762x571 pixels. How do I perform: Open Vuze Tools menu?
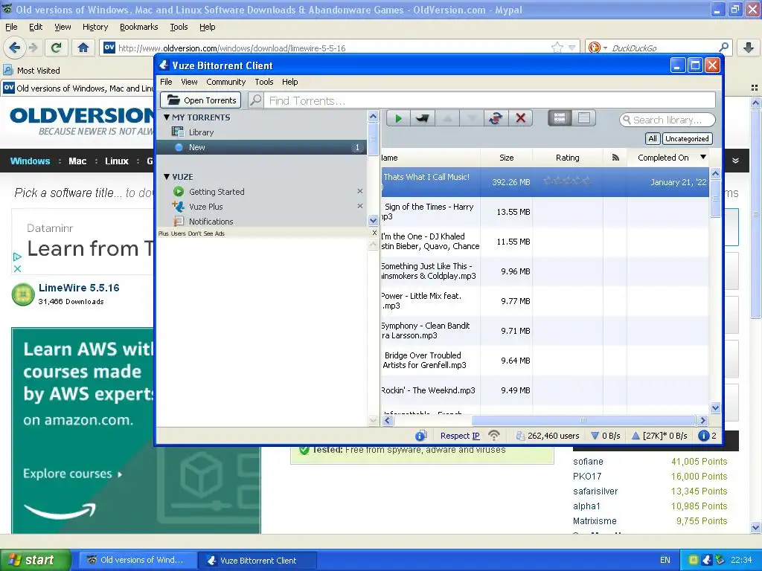(x=264, y=82)
